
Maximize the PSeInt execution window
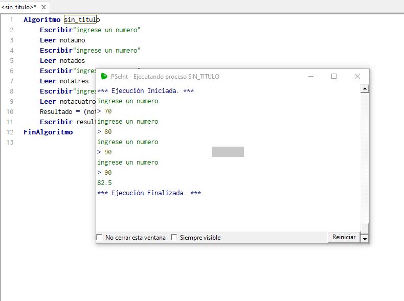(x=334, y=76)
